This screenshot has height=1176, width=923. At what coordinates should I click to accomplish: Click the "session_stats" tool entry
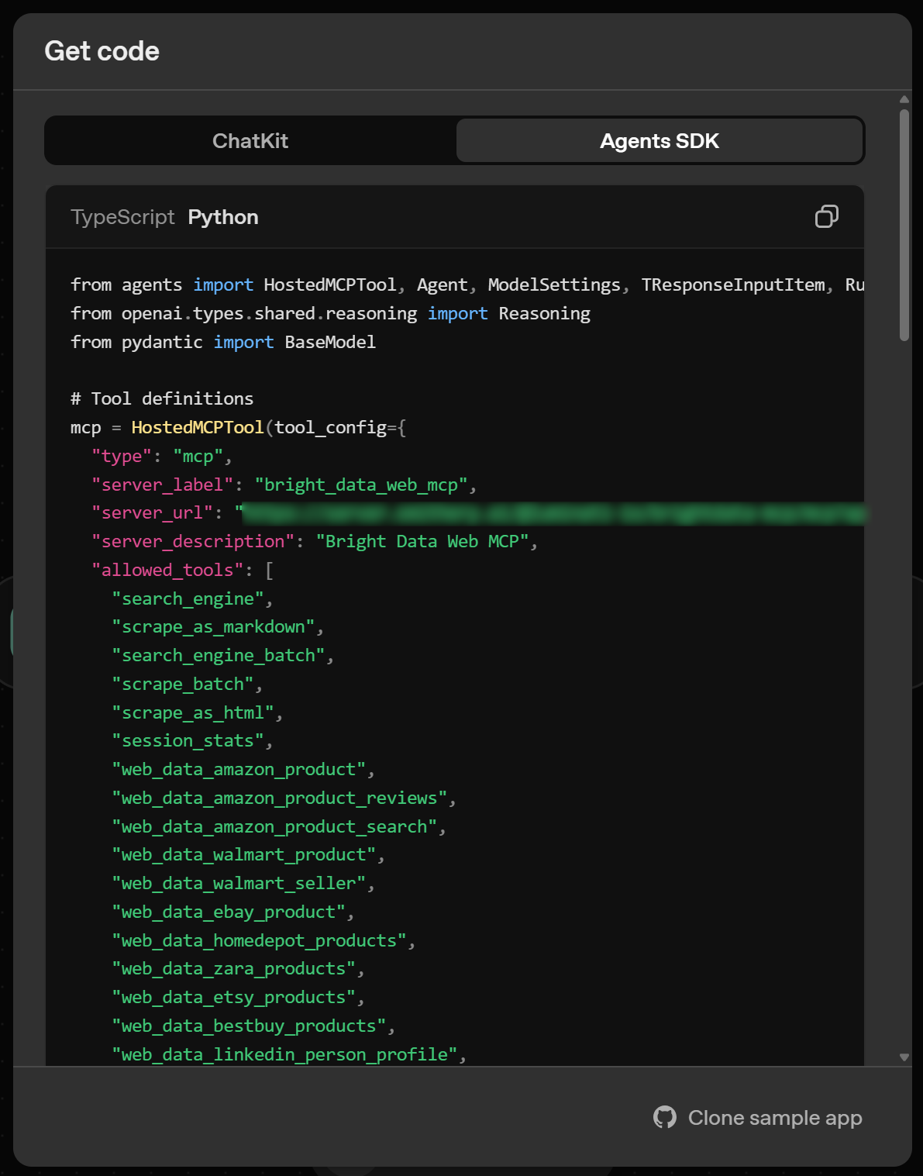click(x=189, y=740)
